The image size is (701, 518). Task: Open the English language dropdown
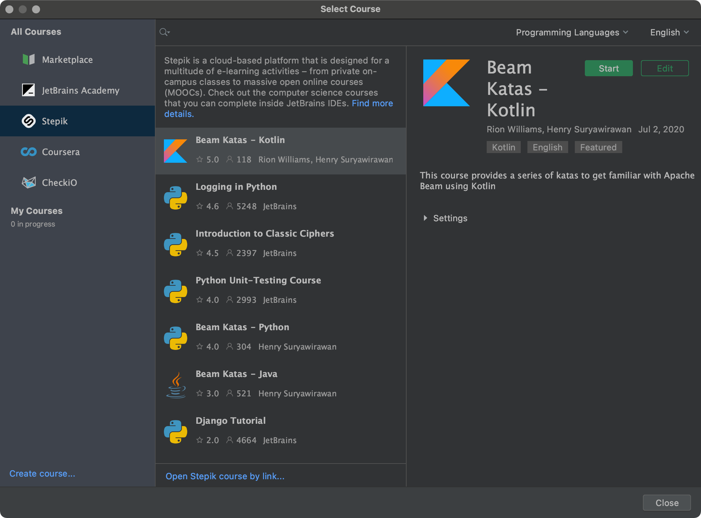[x=669, y=32]
